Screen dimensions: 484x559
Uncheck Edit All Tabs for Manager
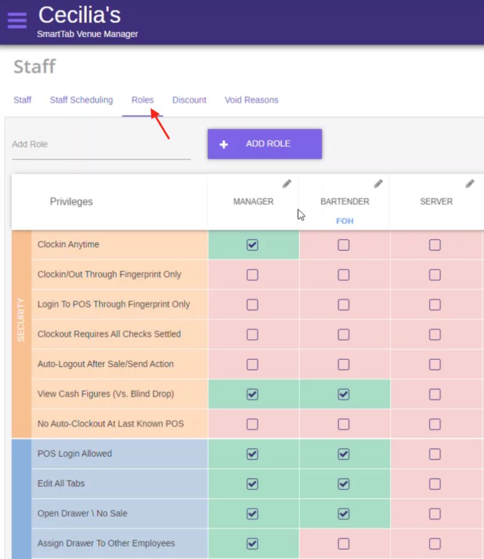252,484
